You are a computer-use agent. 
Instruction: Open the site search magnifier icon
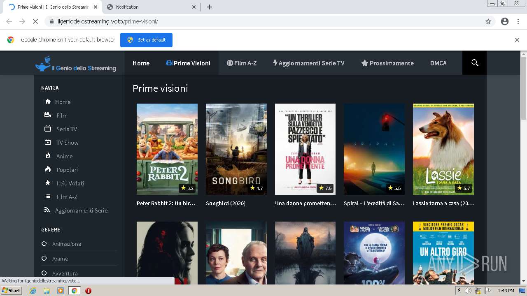pyautogui.click(x=475, y=63)
